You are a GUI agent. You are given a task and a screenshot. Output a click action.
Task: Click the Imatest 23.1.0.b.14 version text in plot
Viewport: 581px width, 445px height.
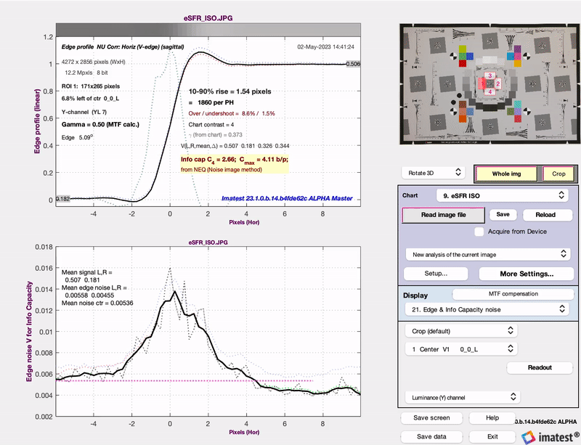[x=287, y=199]
